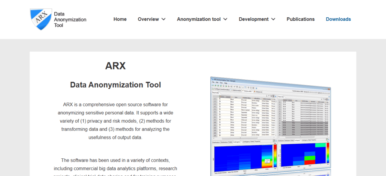The image size is (386, 176).
Task: Expand the Development menu
Action: pos(257,19)
